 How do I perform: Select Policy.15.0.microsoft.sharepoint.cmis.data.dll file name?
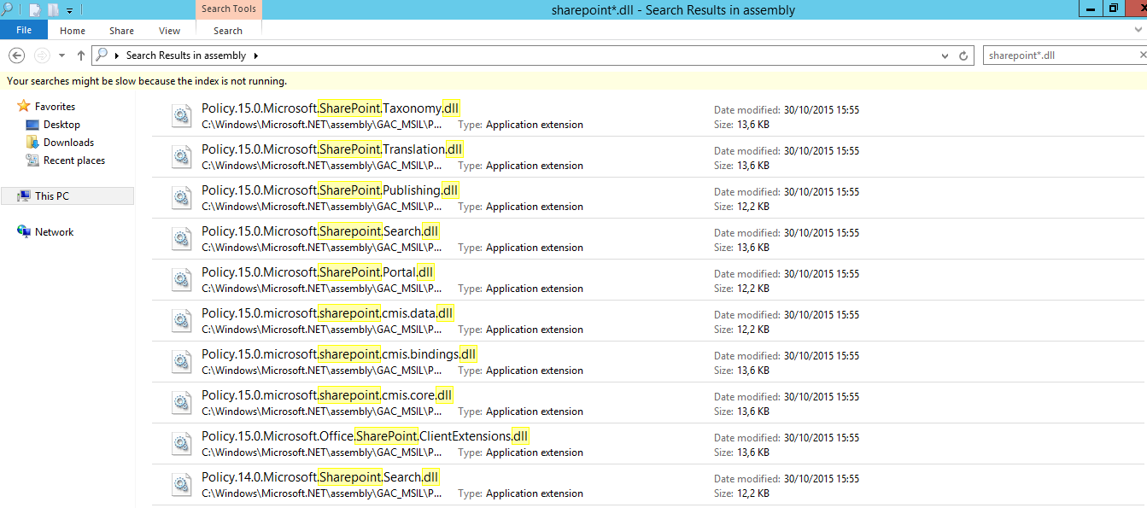[328, 313]
